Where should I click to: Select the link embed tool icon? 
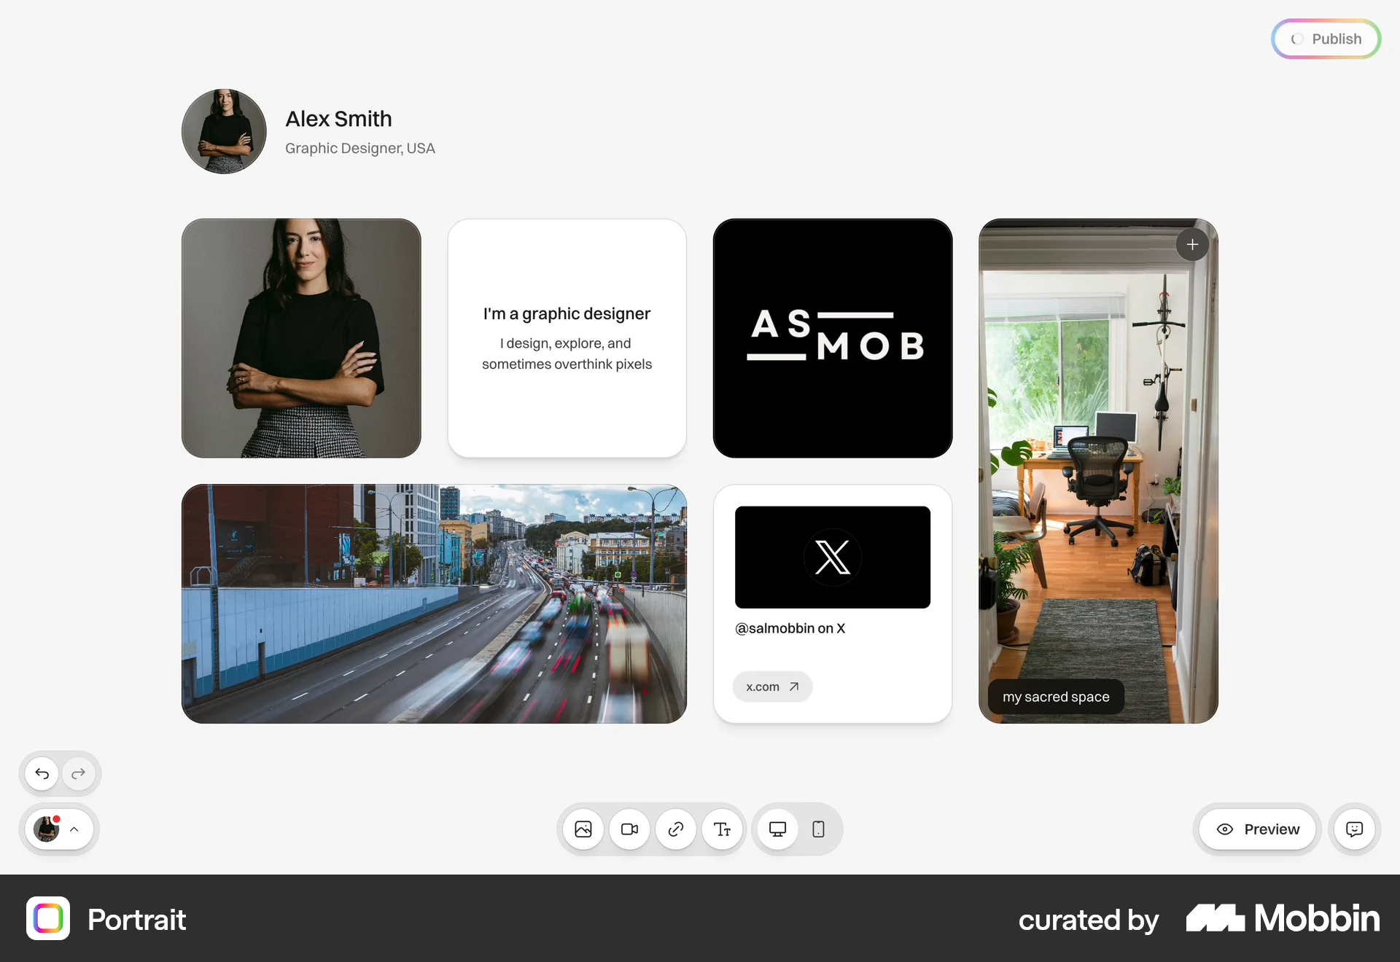point(675,829)
